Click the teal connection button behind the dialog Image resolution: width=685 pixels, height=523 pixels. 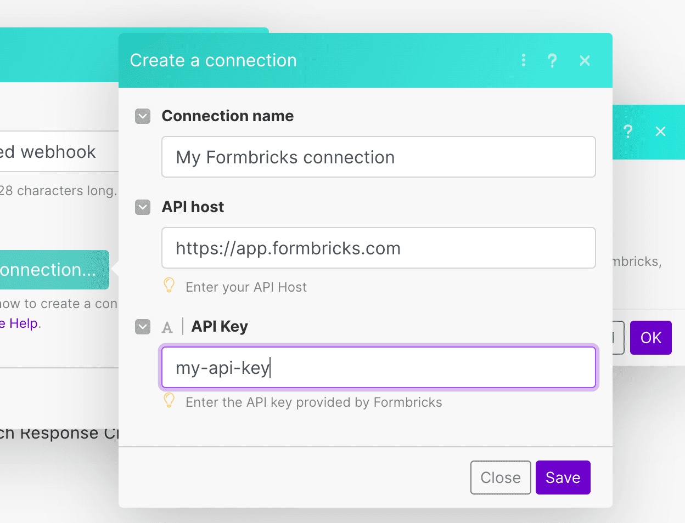(54, 270)
